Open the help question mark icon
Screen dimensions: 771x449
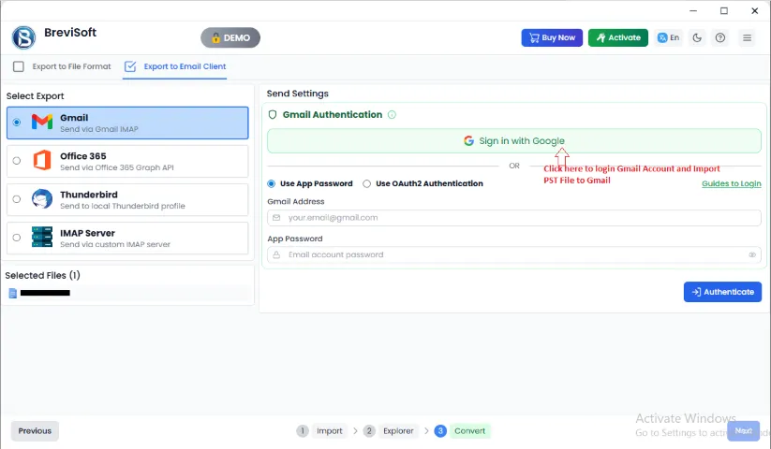719,37
